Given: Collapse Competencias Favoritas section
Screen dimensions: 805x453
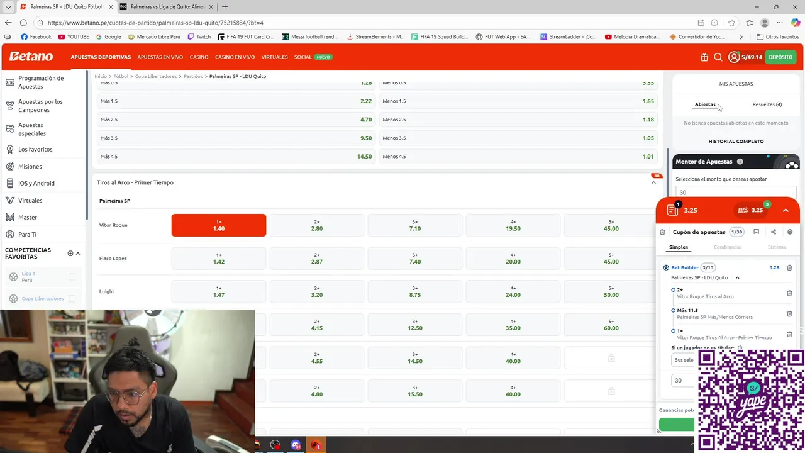Looking at the screenshot, I should [78, 254].
